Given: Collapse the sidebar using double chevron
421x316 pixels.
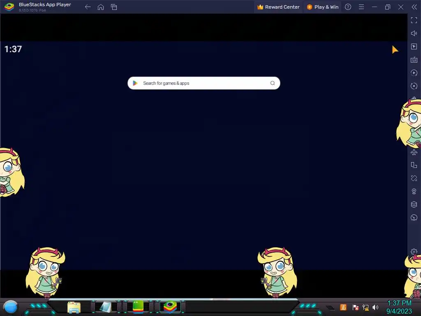Looking at the screenshot, I should [x=414, y=7].
